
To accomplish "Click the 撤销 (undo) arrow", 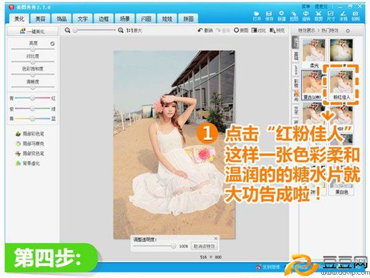I will [x=205, y=30].
